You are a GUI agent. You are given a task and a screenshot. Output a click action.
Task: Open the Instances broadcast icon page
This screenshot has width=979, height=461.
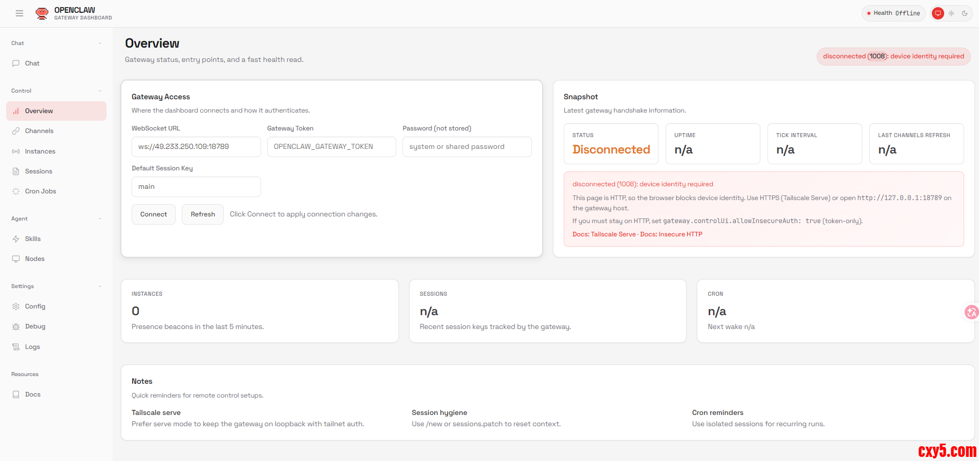[16, 151]
